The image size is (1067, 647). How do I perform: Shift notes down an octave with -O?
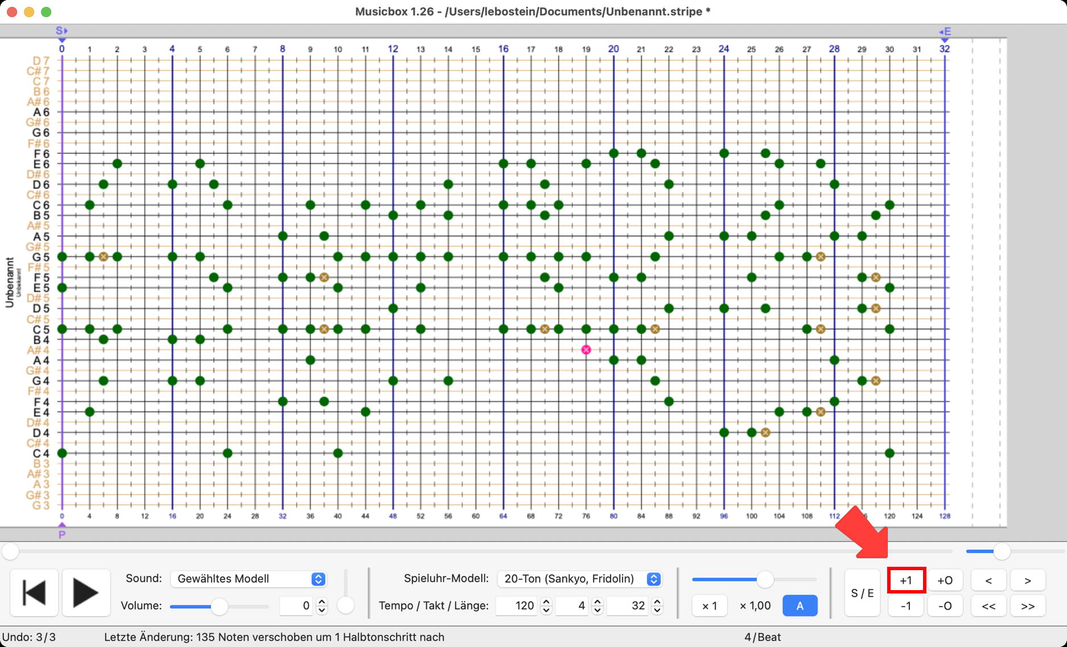tap(945, 606)
